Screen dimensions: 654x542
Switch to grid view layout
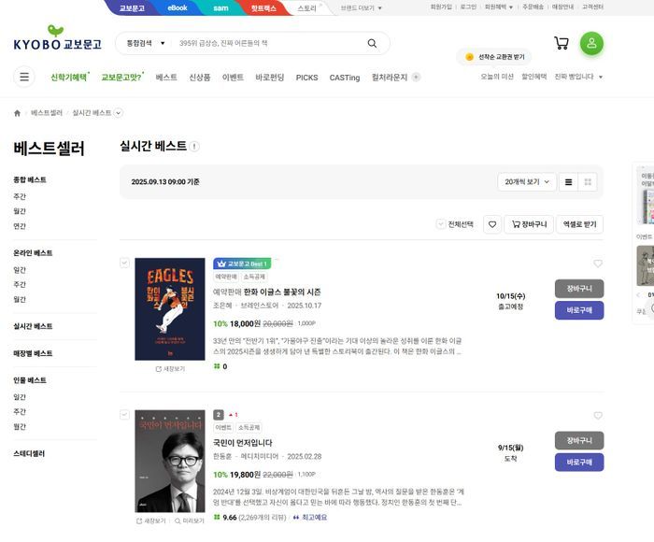coord(588,182)
